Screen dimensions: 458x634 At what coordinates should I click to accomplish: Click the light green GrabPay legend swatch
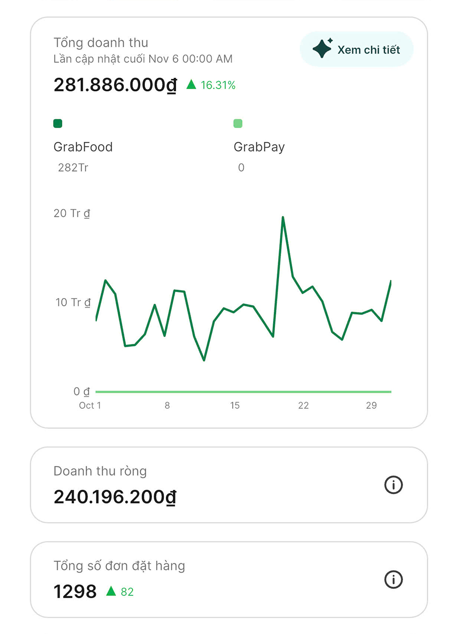238,124
